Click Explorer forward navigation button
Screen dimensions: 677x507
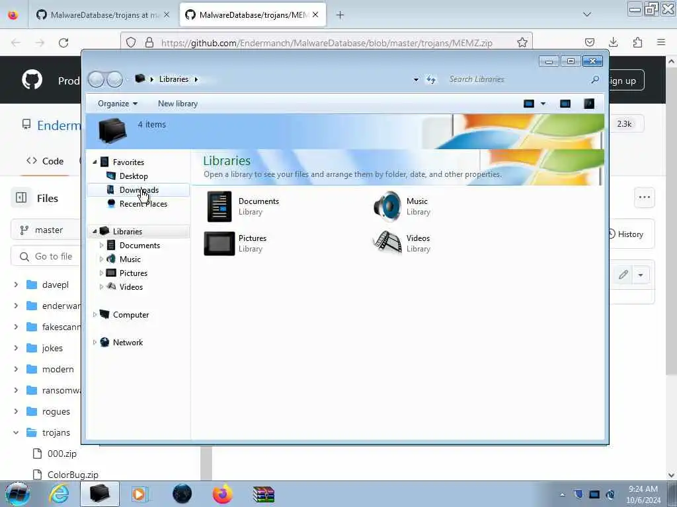coord(114,79)
